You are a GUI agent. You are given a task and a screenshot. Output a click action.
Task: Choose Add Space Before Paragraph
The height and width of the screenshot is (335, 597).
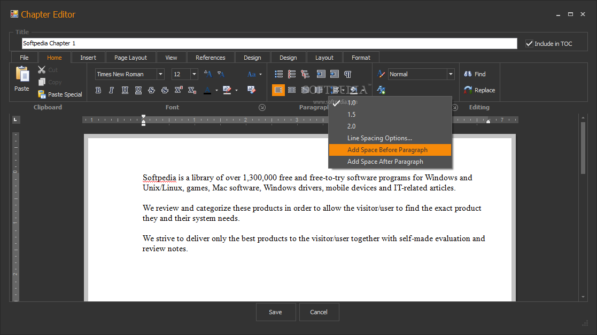pos(390,150)
